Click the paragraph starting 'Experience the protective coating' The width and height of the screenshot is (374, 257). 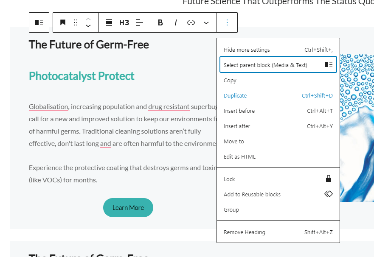[123, 174]
